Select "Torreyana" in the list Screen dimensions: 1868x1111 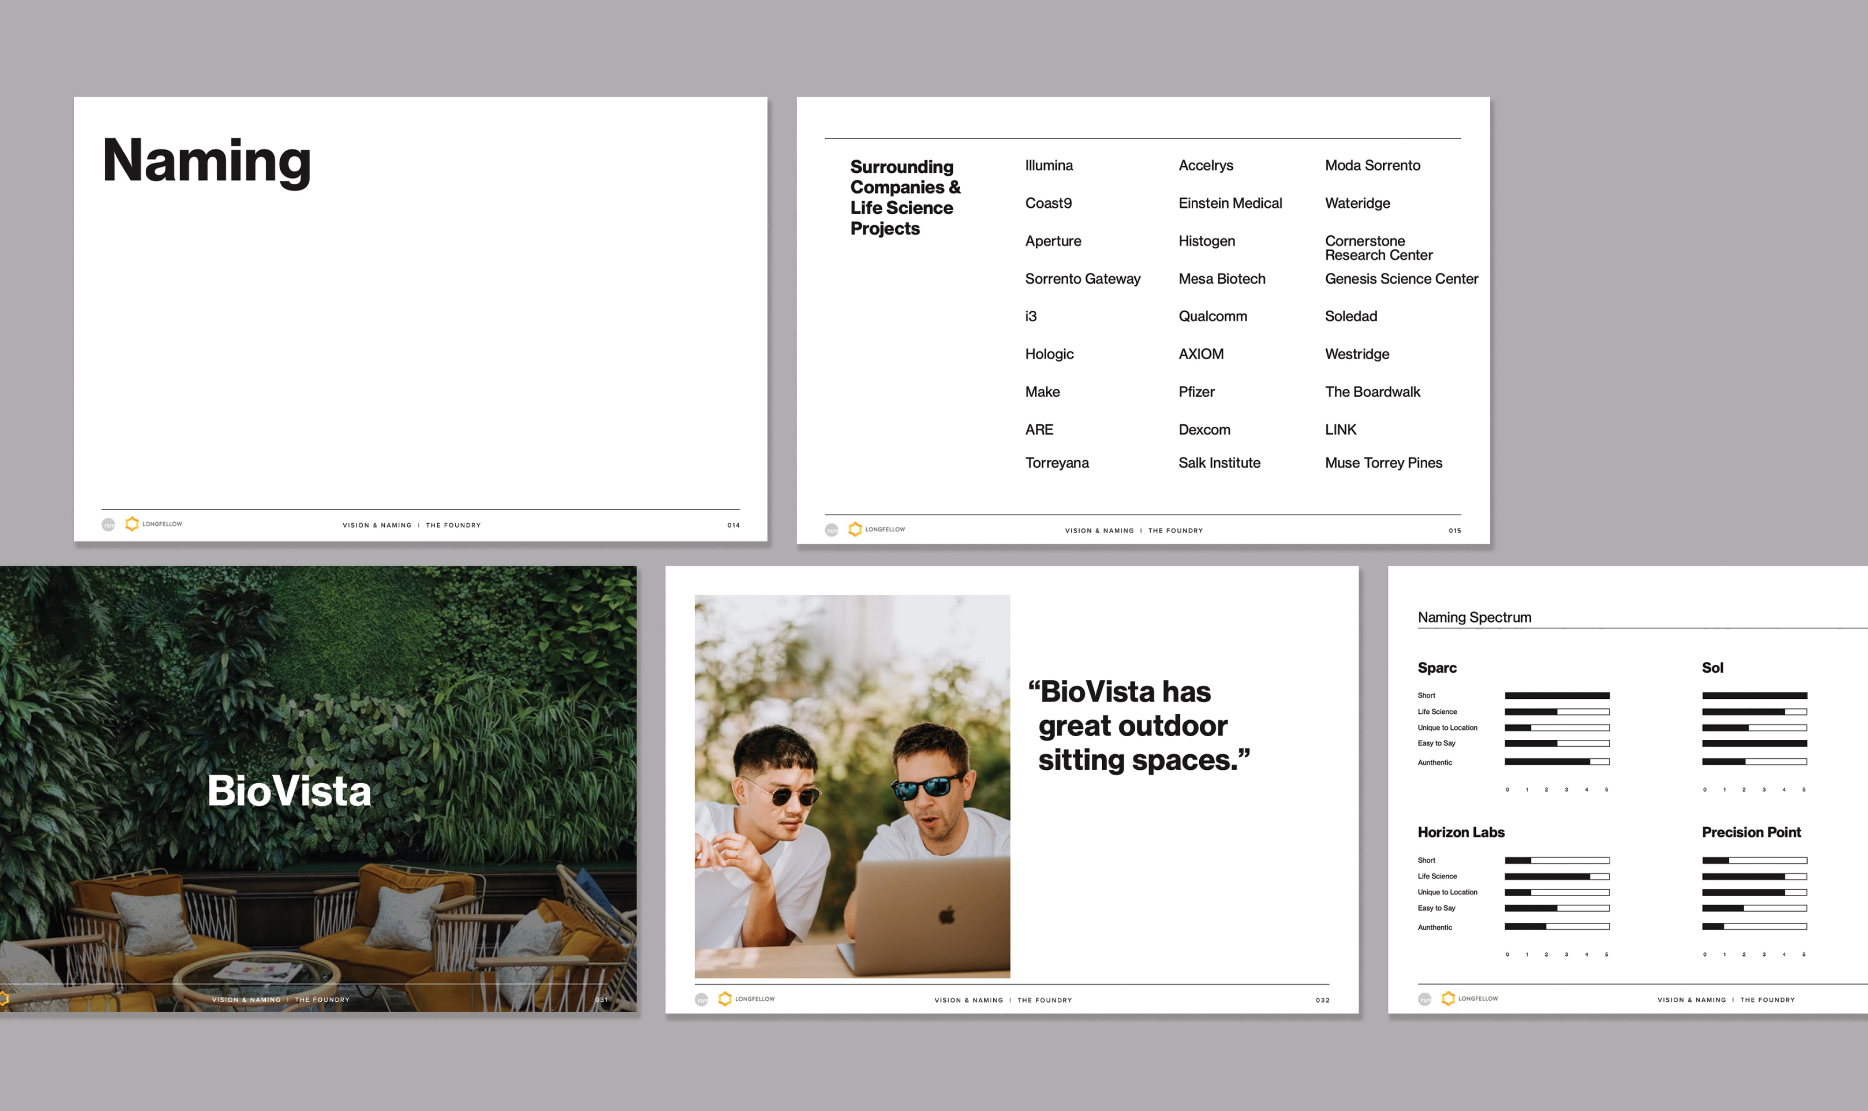click(x=1056, y=463)
